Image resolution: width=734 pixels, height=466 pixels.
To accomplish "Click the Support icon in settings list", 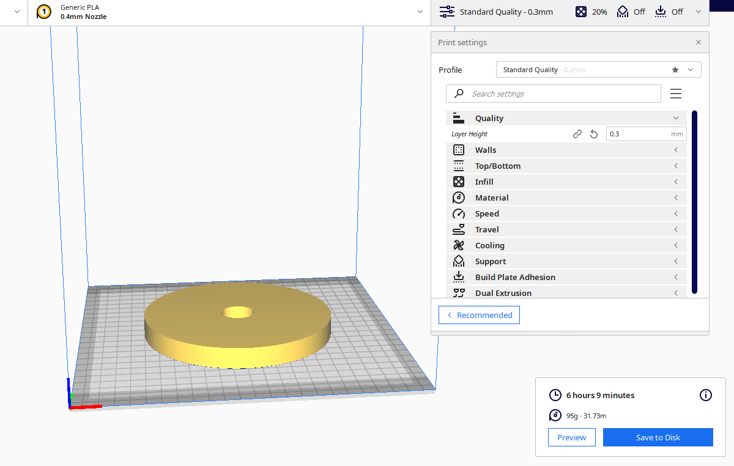I will click(x=459, y=261).
